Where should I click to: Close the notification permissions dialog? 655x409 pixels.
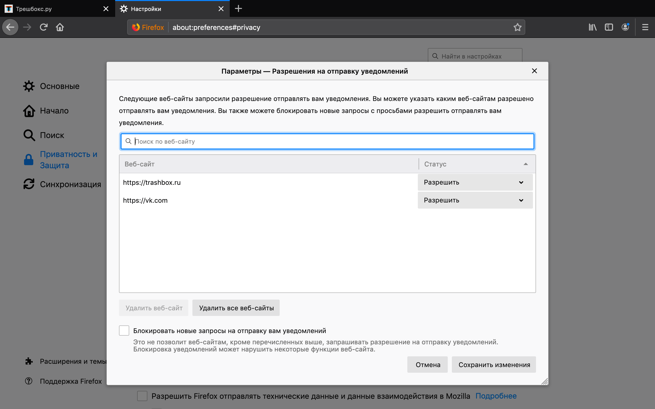click(534, 71)
